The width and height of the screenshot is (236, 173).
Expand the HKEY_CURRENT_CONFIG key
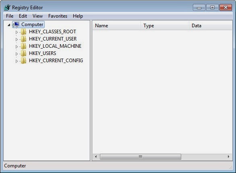[17, 61]
